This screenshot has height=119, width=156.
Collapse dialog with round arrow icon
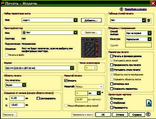click(148, 114)
